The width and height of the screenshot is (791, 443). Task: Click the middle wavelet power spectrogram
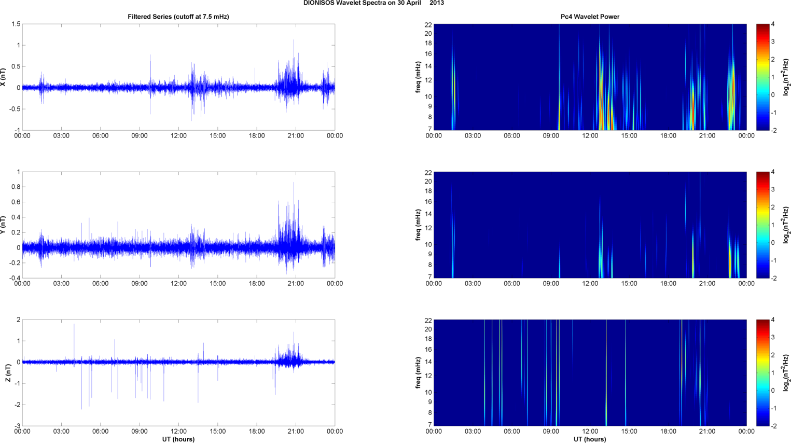[590, 225]
